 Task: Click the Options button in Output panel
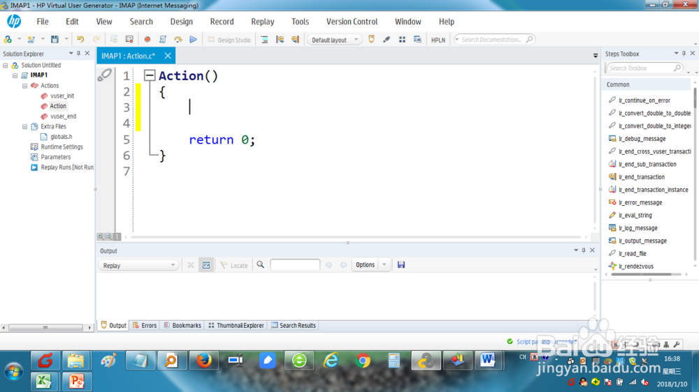(x=365, y=265)
